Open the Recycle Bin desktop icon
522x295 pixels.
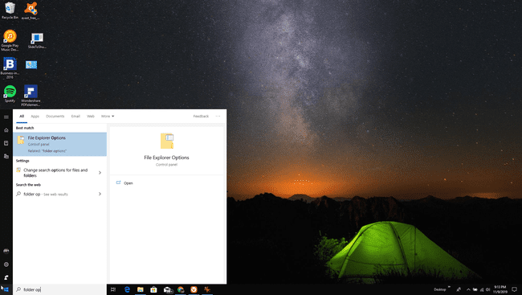click(x=10, y=10)
